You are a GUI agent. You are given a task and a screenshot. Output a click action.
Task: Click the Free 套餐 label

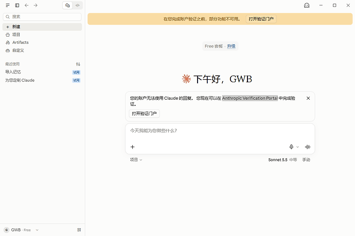tap(214, 46)
